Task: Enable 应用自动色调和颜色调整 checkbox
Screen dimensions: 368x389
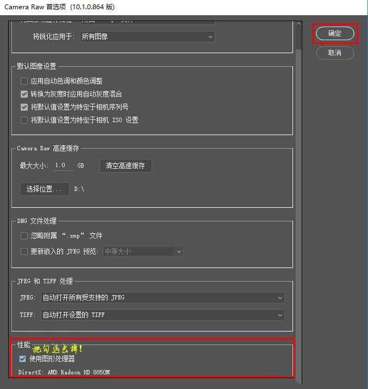Action: coord(24,81)
